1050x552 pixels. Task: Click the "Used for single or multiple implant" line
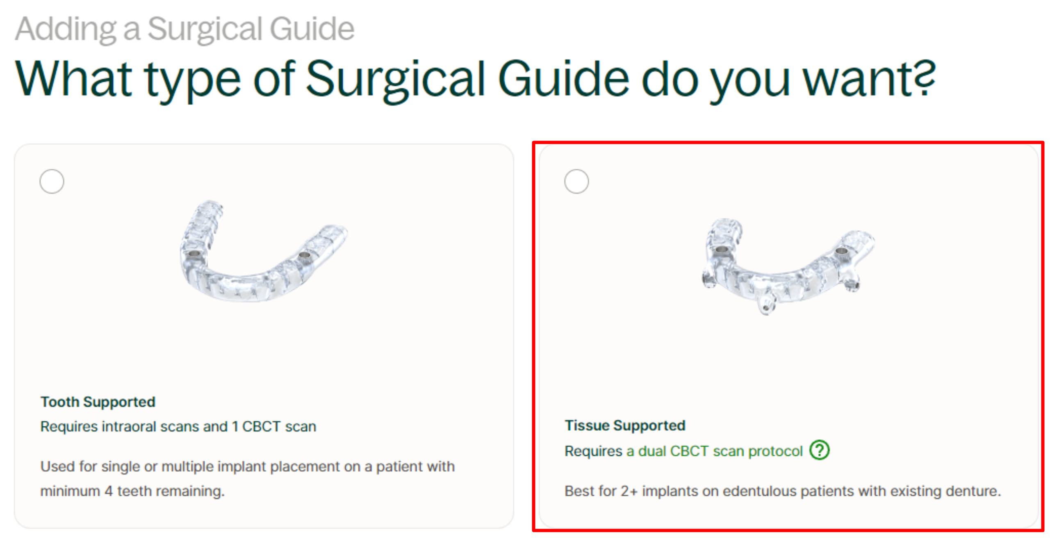tap(247, 466)
